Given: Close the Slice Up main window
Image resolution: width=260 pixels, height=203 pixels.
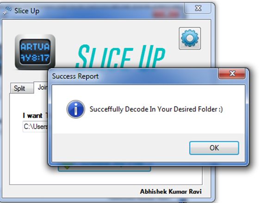Looking at the screenshot, I should (198, 8).
